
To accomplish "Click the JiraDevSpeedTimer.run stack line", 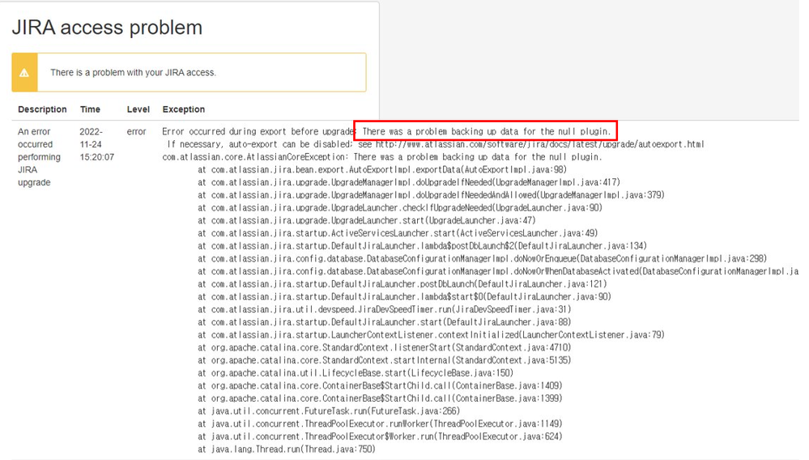I will click(385, 309).
